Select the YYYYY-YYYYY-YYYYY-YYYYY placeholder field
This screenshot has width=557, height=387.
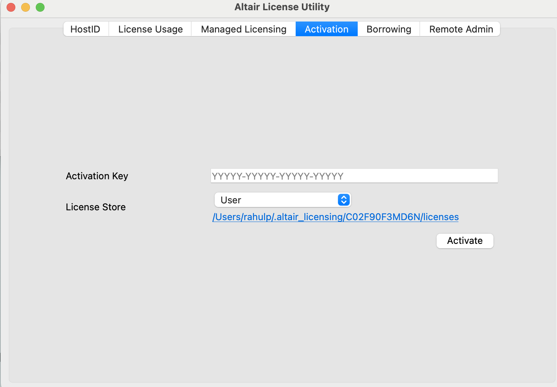pos(354,176)
